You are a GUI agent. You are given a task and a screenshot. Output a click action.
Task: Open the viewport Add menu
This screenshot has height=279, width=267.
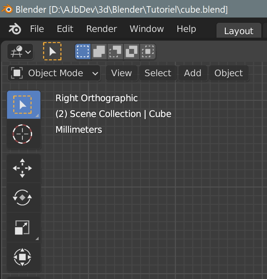pyautogui.click(x=193, y=73)
